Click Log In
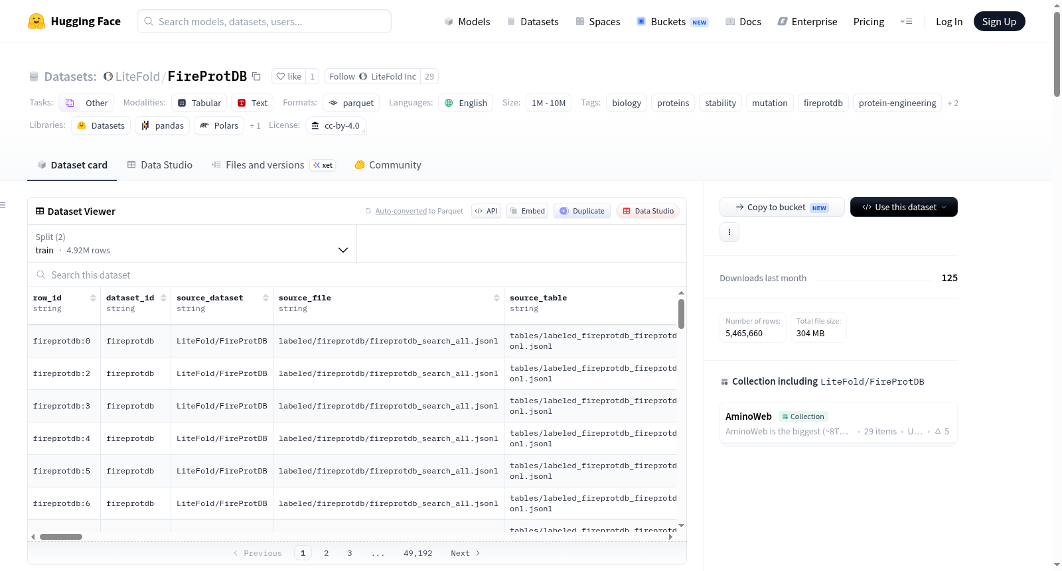1062x571 pixels. [x=949, y=21]
